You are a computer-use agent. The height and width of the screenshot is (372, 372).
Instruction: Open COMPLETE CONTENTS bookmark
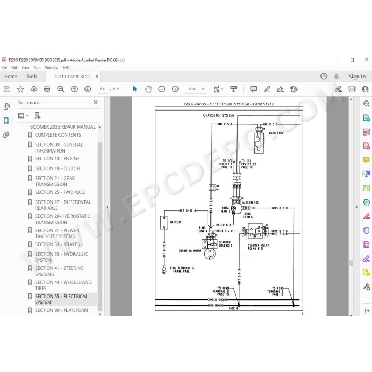[x=58, y=135]
